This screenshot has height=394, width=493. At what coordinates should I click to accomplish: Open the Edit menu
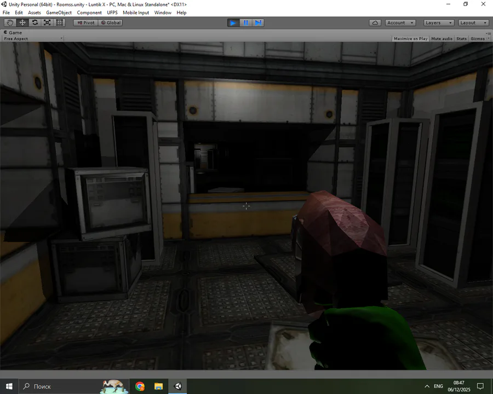[19, 13]
